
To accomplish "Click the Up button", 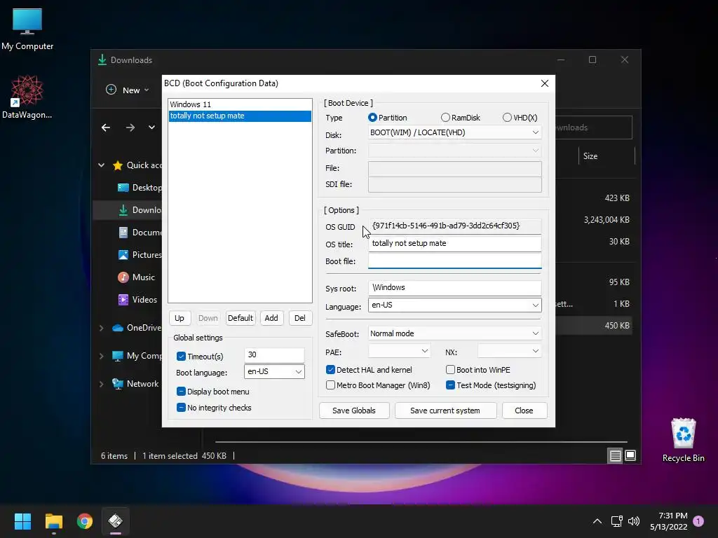I will coord(179,318).
